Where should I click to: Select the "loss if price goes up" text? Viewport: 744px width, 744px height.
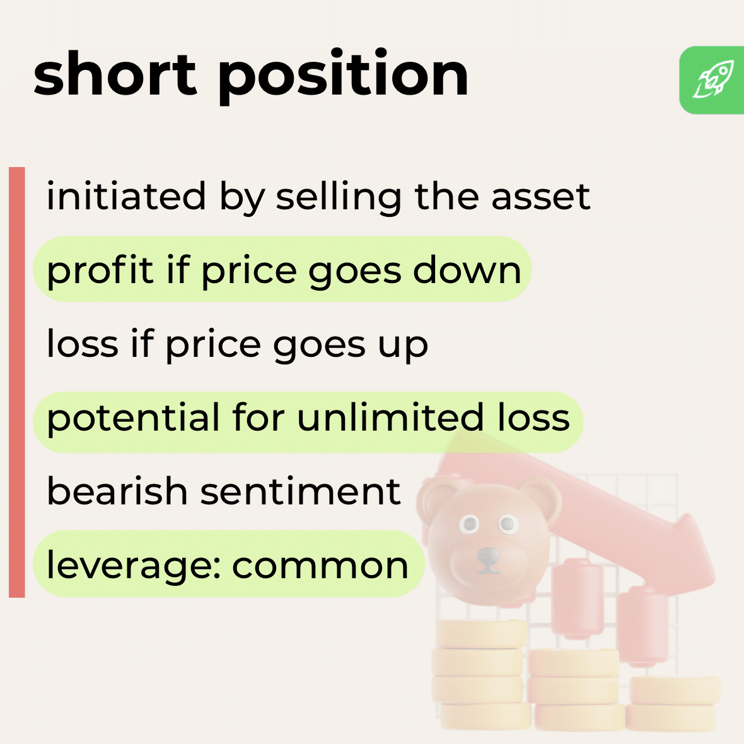click(x=237, y=344)
